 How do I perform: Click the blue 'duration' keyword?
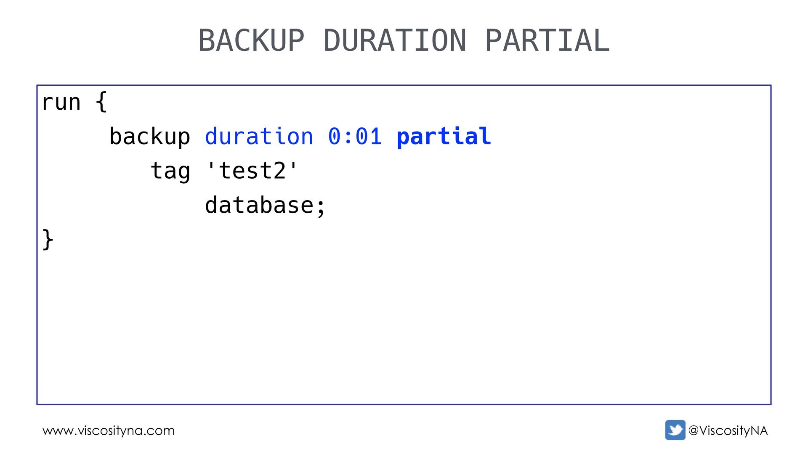259,137
